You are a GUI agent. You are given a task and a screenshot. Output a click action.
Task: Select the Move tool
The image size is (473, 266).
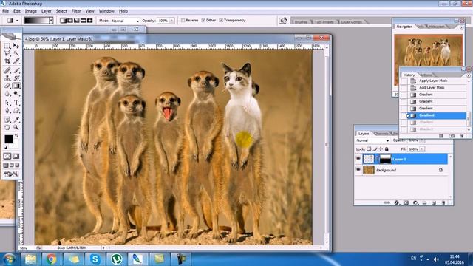(16, 46)
